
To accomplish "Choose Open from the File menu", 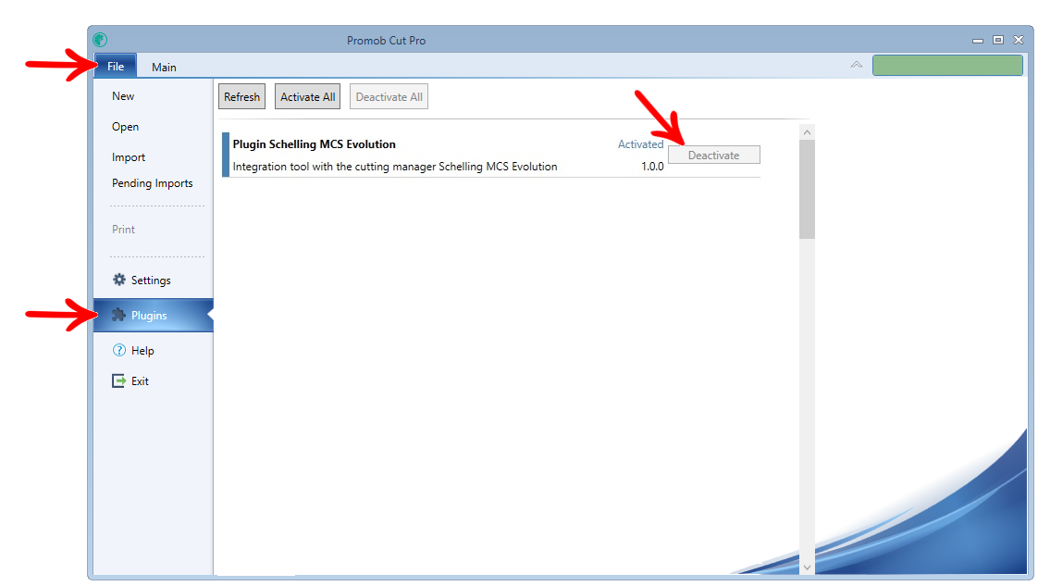I will coord(125,127).
